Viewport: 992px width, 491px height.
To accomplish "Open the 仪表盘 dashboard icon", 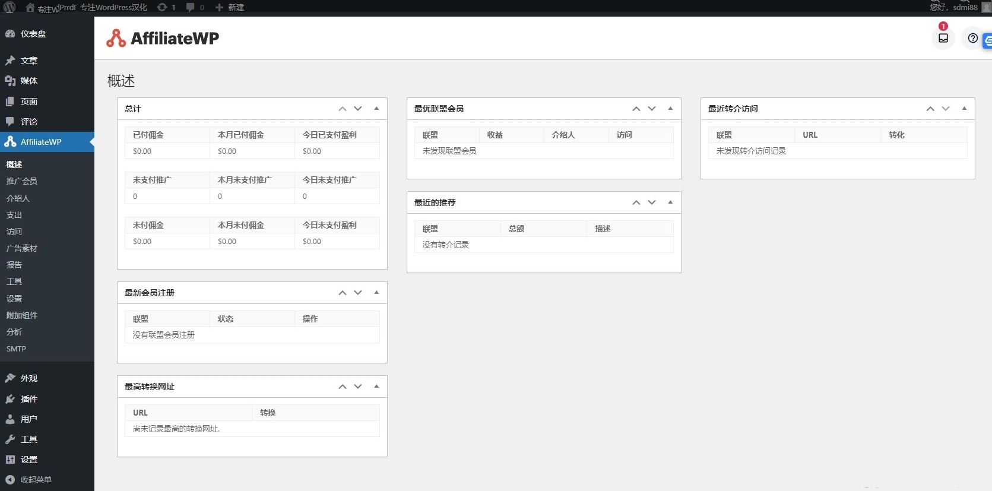I will [x=10, y=34].
